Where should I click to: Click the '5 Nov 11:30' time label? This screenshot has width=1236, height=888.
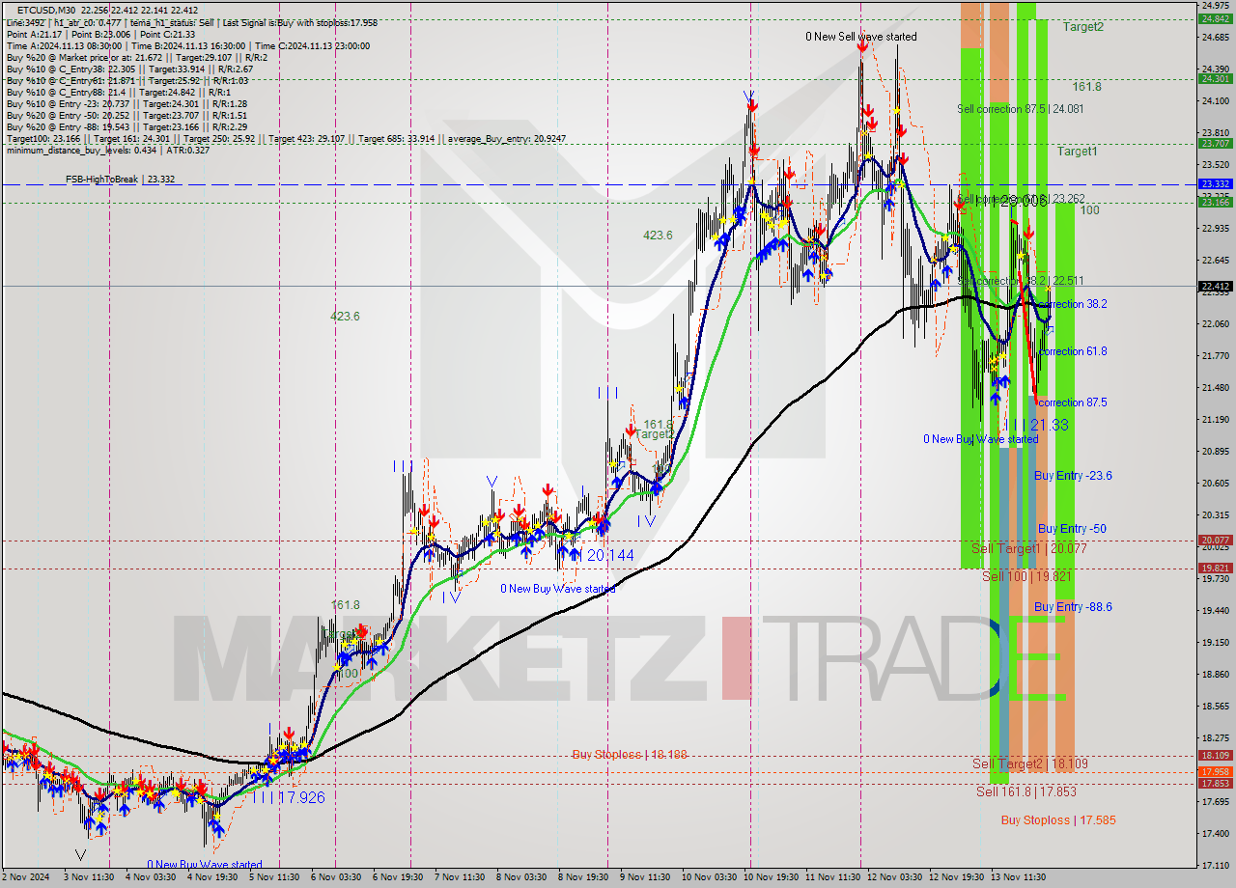(x=273, y=877)
